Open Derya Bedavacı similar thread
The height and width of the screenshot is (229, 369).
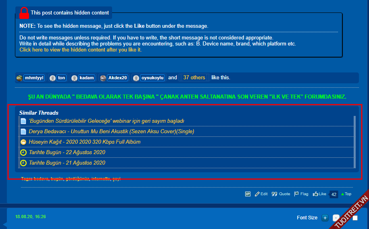pos(111,132)
